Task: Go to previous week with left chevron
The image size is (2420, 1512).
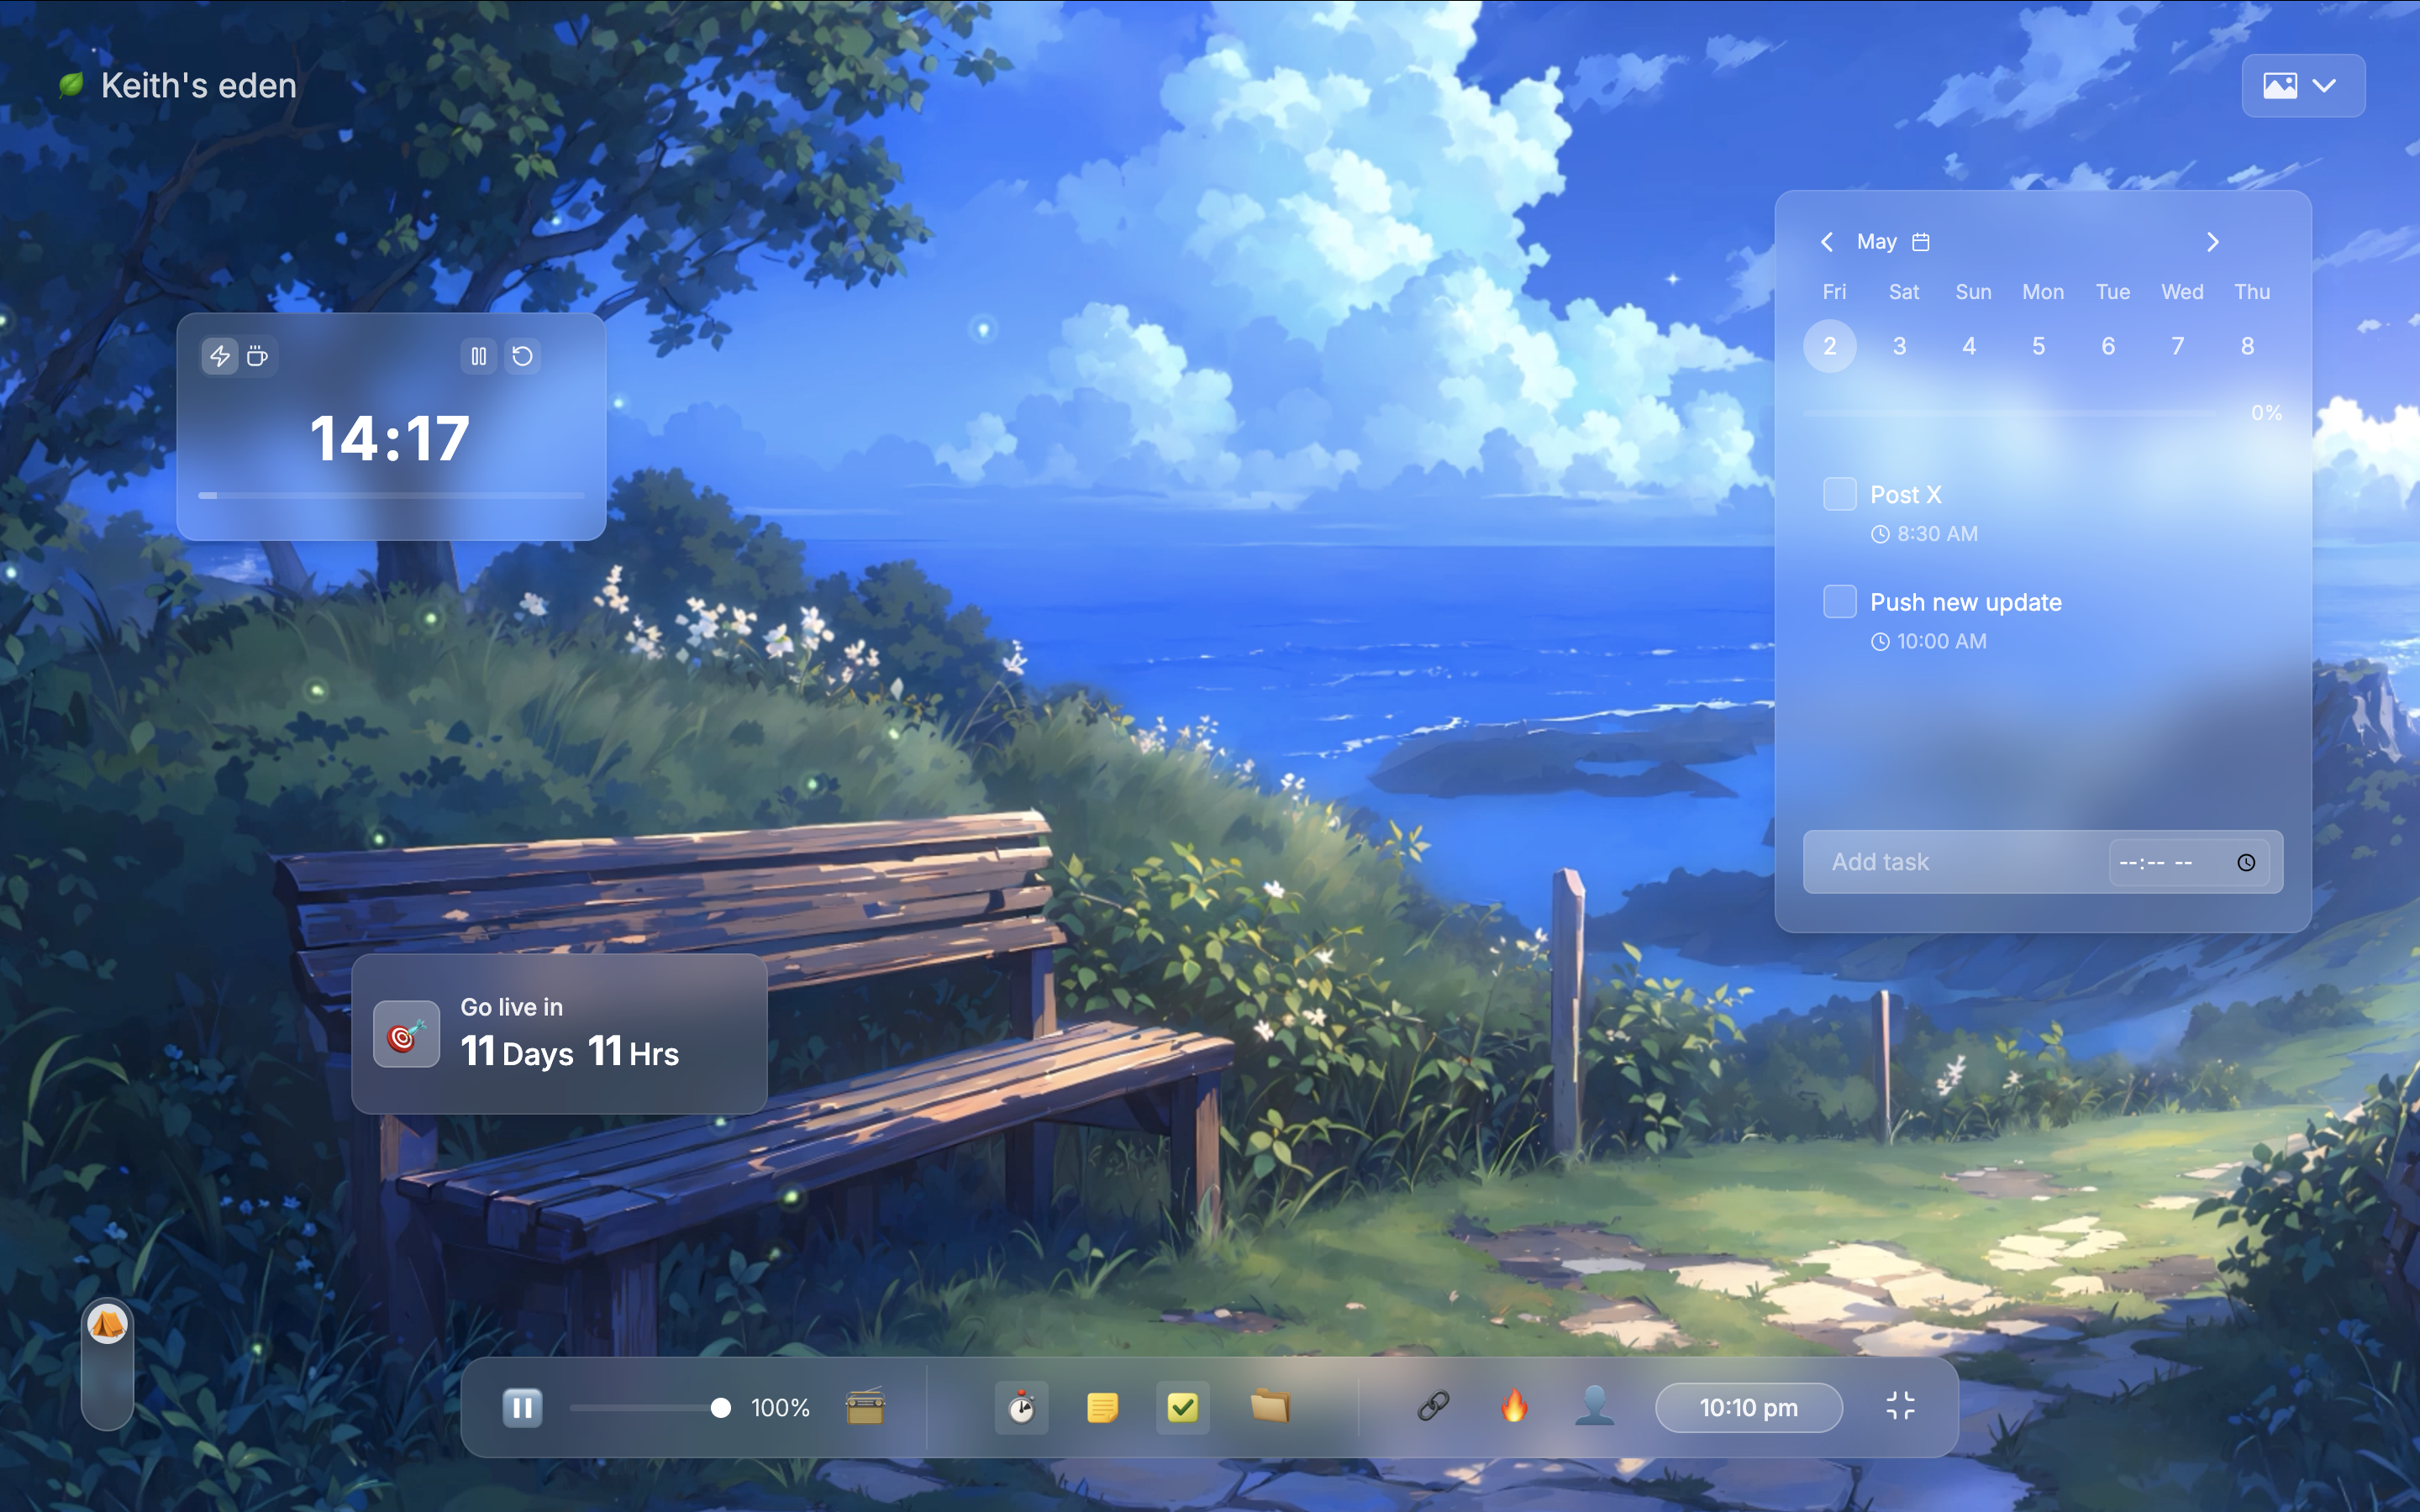Action: click(x=1827, y=242)
